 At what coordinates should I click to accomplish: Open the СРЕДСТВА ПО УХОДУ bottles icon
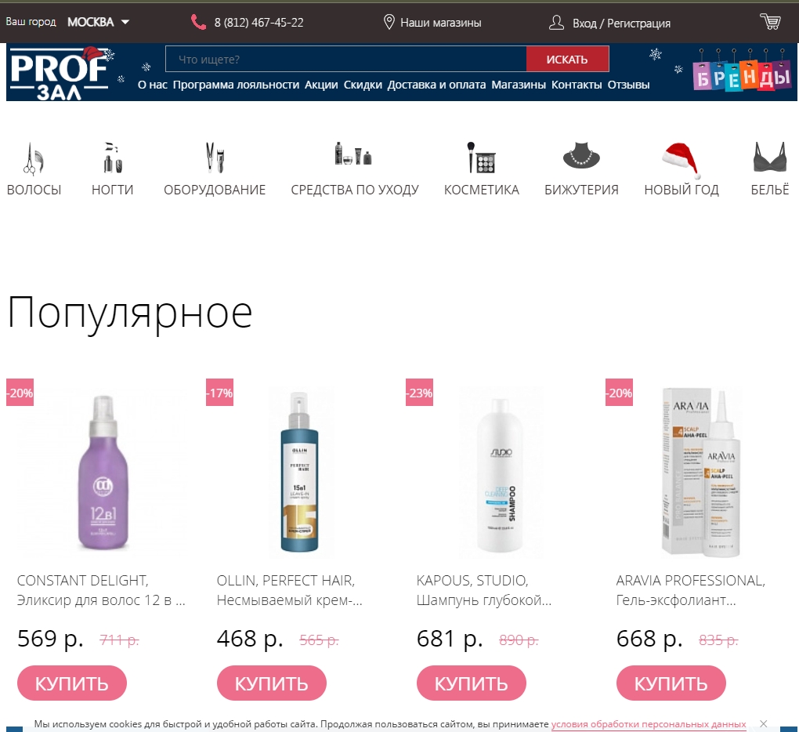coord(353,153)
